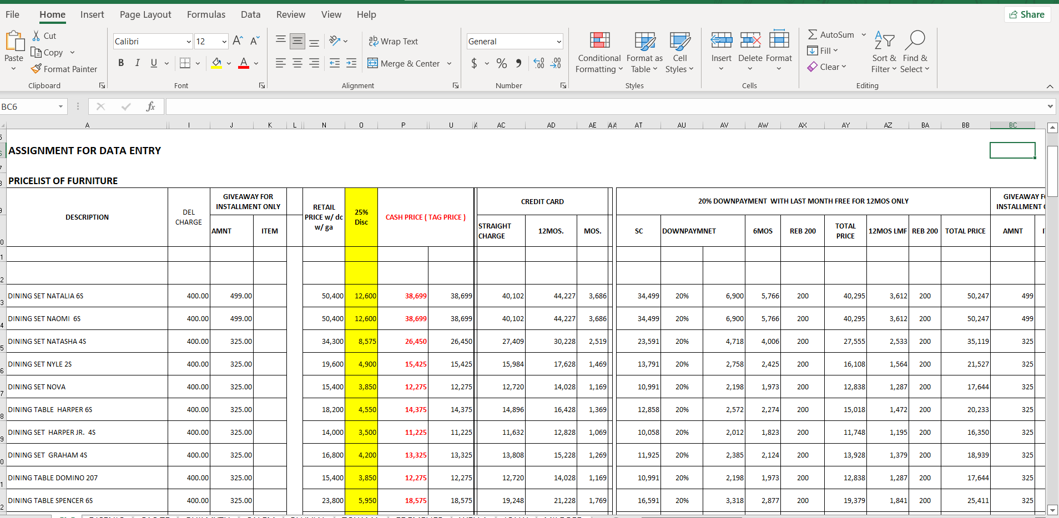
Task: Click the Paste clipboard icon
Action: pyautogui.click(x=14, y=41)
